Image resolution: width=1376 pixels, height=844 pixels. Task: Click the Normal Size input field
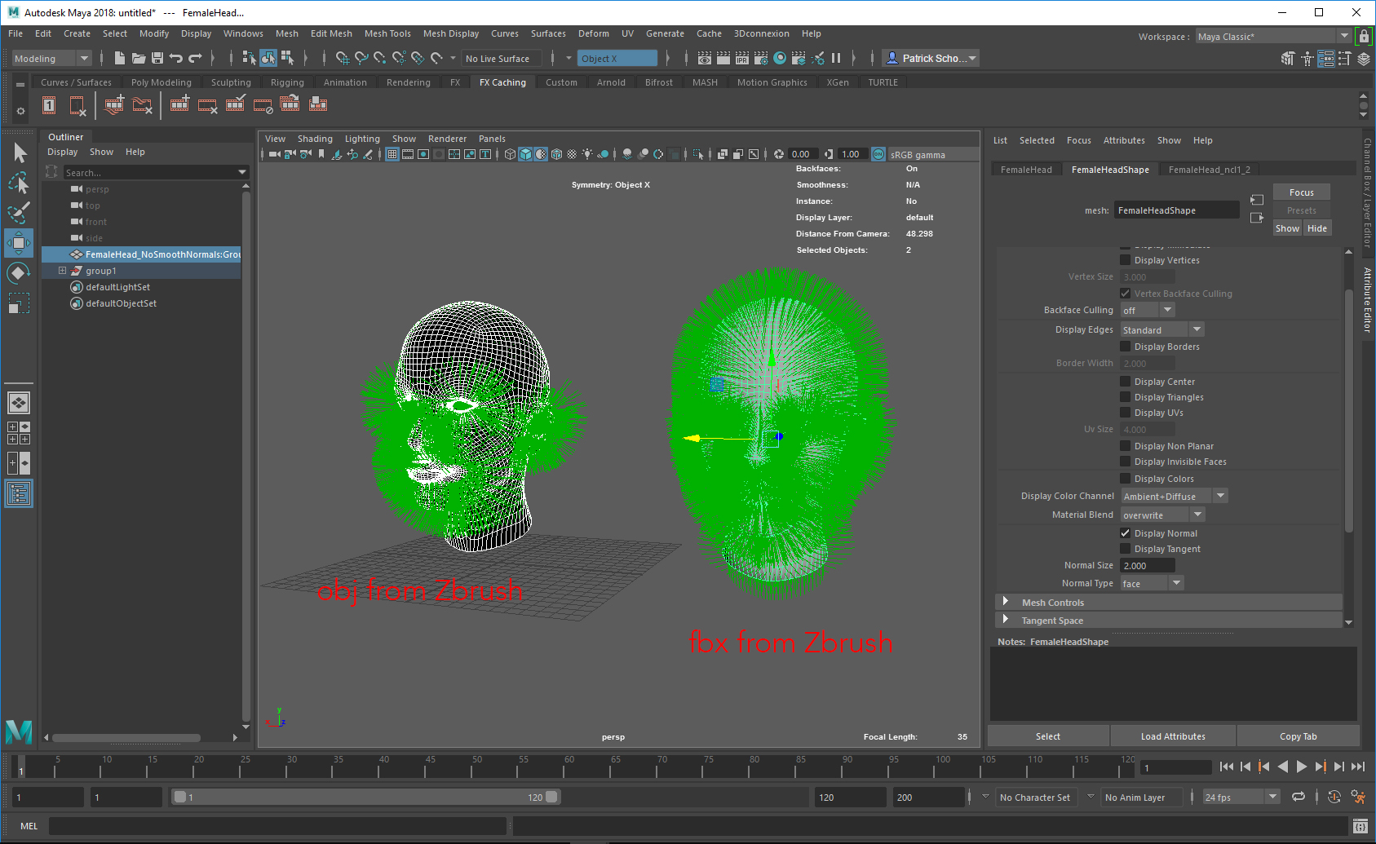(1147, 565)
